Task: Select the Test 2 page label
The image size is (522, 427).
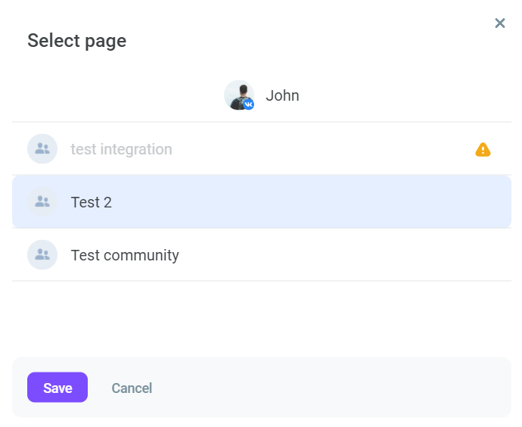Action: coord(92,202)
